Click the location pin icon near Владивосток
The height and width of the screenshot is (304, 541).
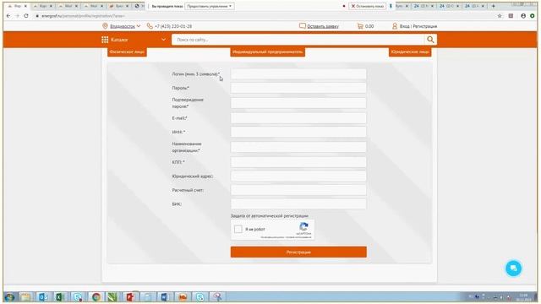pos(105,26)
